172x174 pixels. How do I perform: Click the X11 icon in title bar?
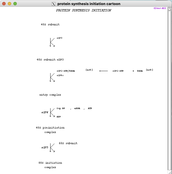pyautogui.click(x=54, y=4)
